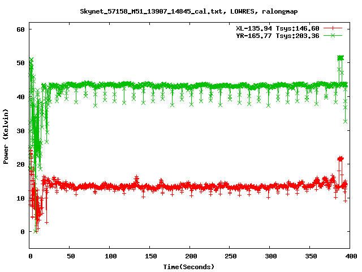The image size is (362, 272).
Task: Click the x-axis value 350
Action: point(311,256)
